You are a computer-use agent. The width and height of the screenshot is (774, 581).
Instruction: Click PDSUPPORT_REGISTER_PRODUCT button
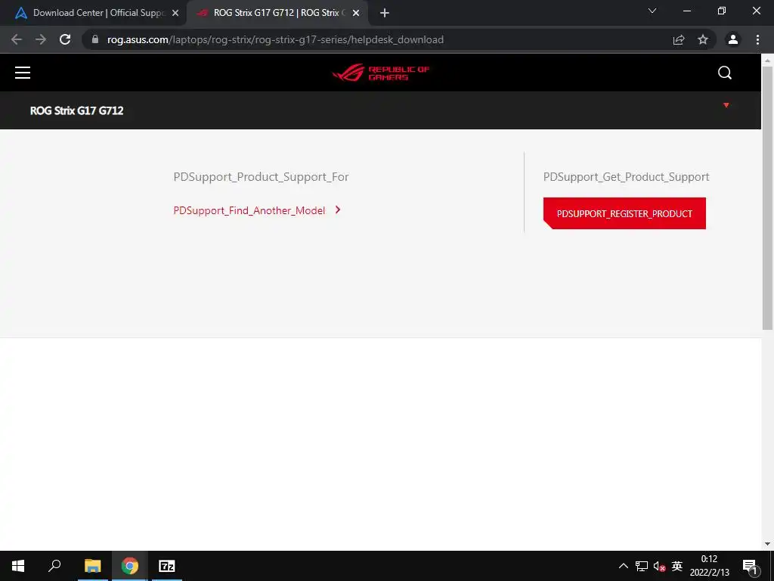pyautogui.click(x=624, y=213)
